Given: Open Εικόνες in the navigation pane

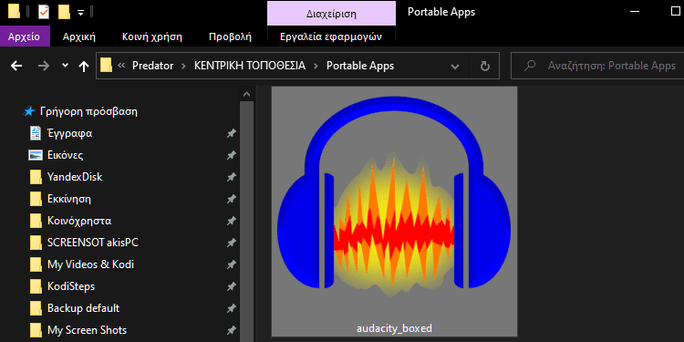Looking at the screenshot, I should (x=65, y=155).
